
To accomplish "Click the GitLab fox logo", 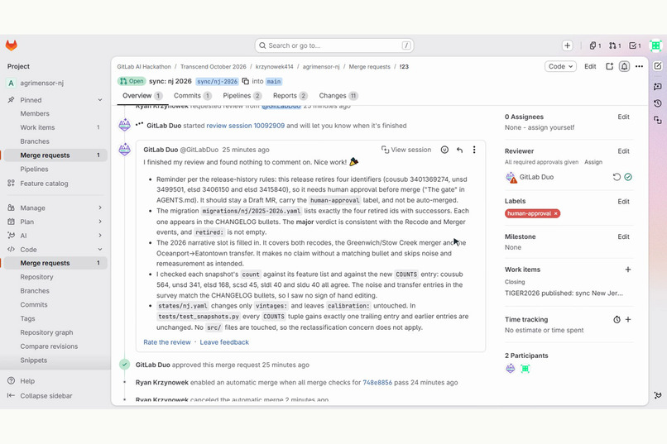I will (12, 45).
